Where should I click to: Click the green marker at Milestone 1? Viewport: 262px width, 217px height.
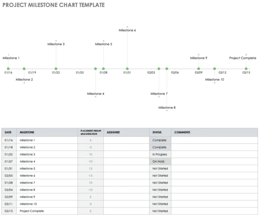(8, 69)
